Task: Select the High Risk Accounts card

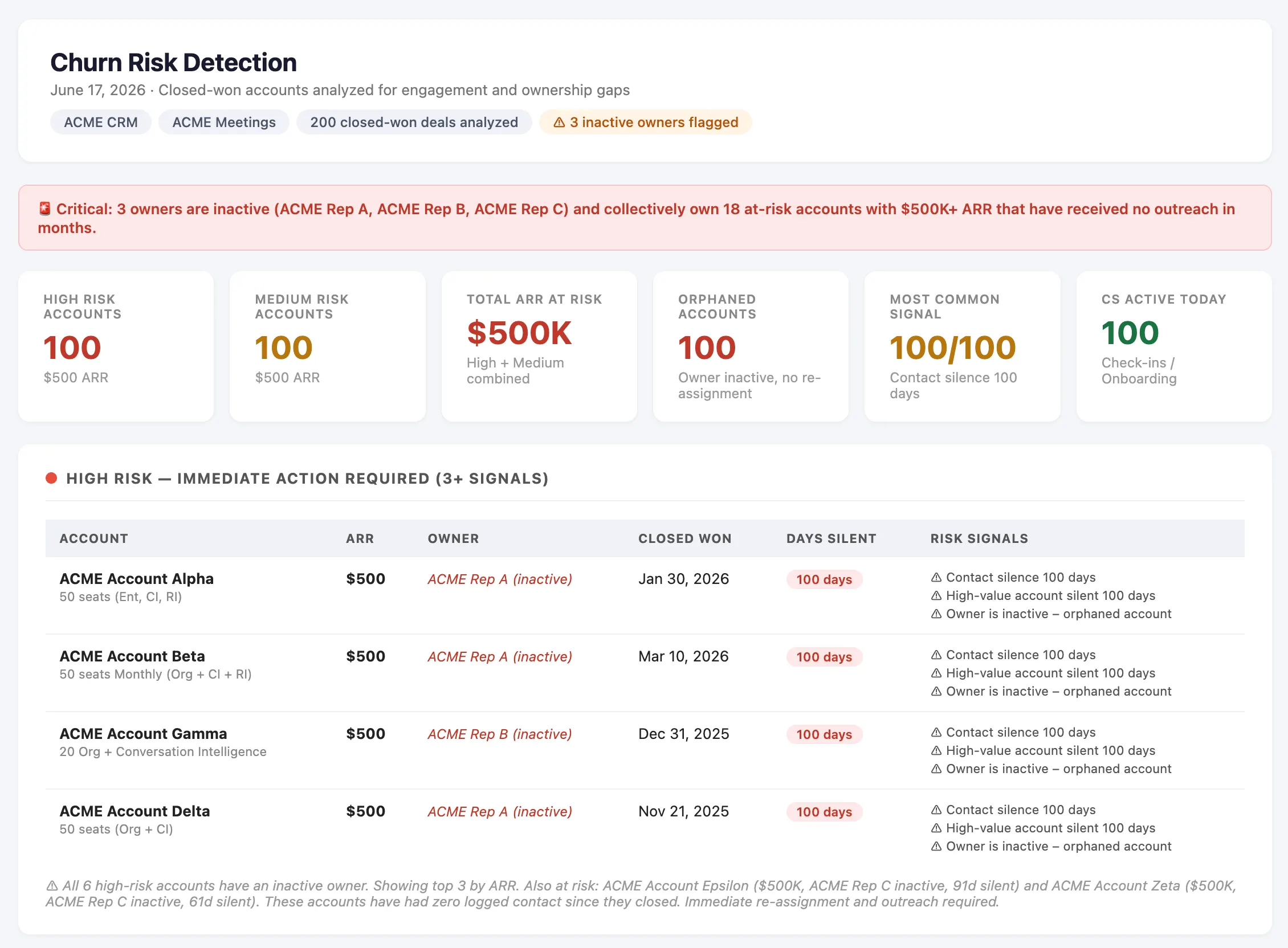Action: coord(116,346)
